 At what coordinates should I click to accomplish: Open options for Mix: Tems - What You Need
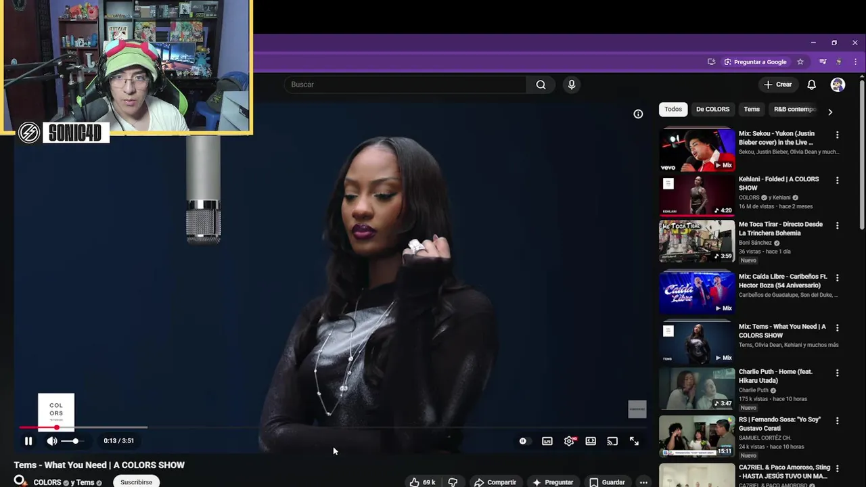(838, 327)
